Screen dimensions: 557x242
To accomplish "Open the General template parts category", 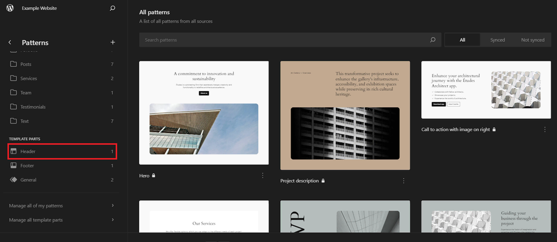I will pyautogui.click(x=62, y=180).
